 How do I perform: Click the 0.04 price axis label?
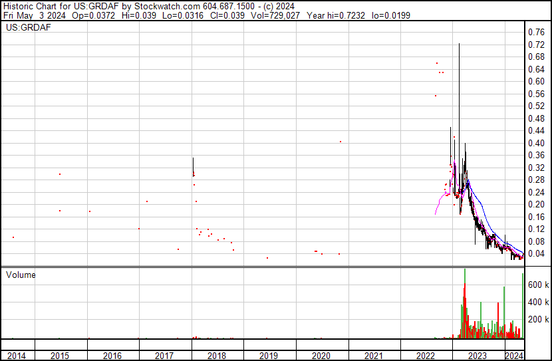(x=535, y=254)
